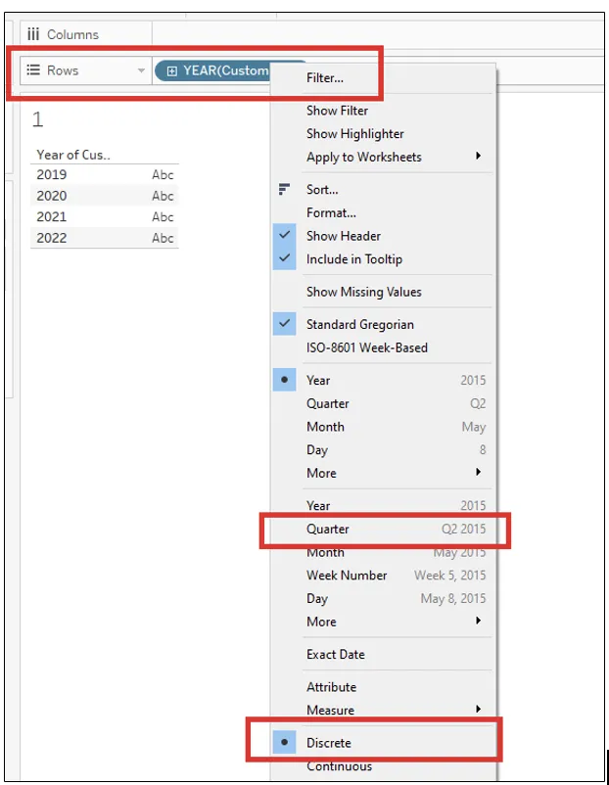Switch to ISO-8601 Week-Based calendar

click(x=366, y=347)
